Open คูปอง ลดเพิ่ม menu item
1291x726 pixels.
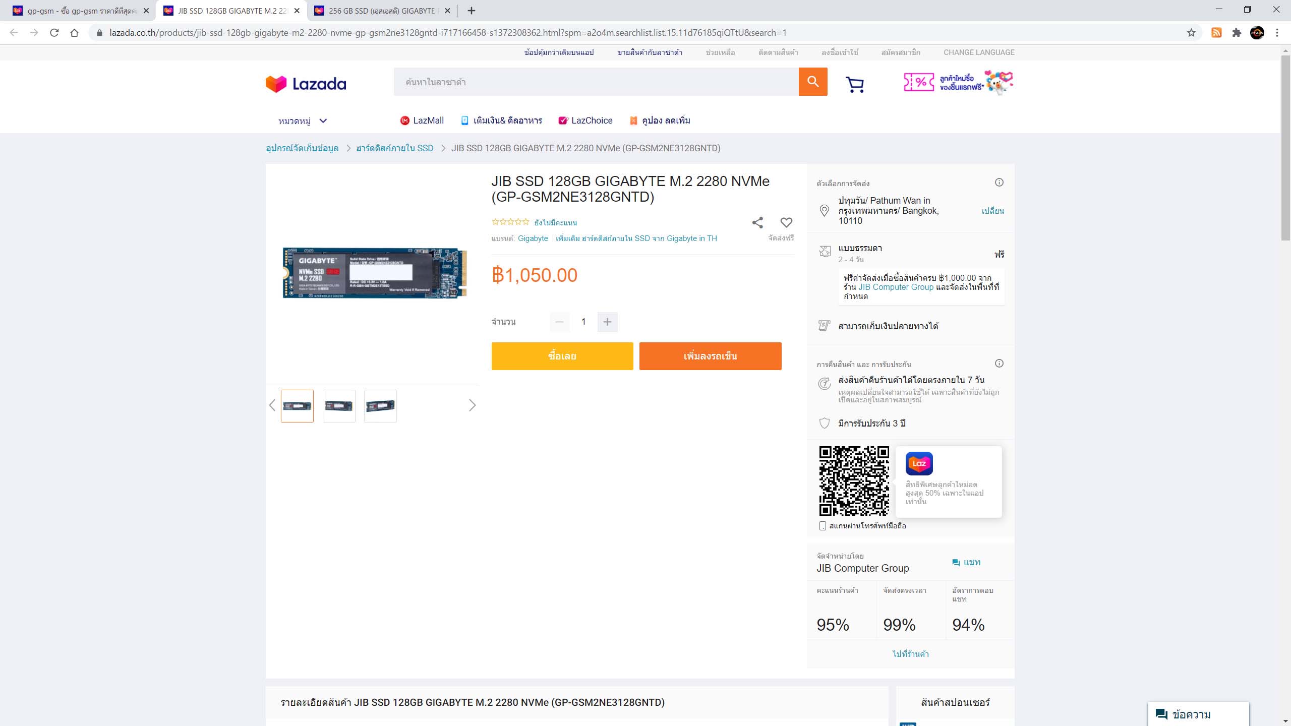660,120
